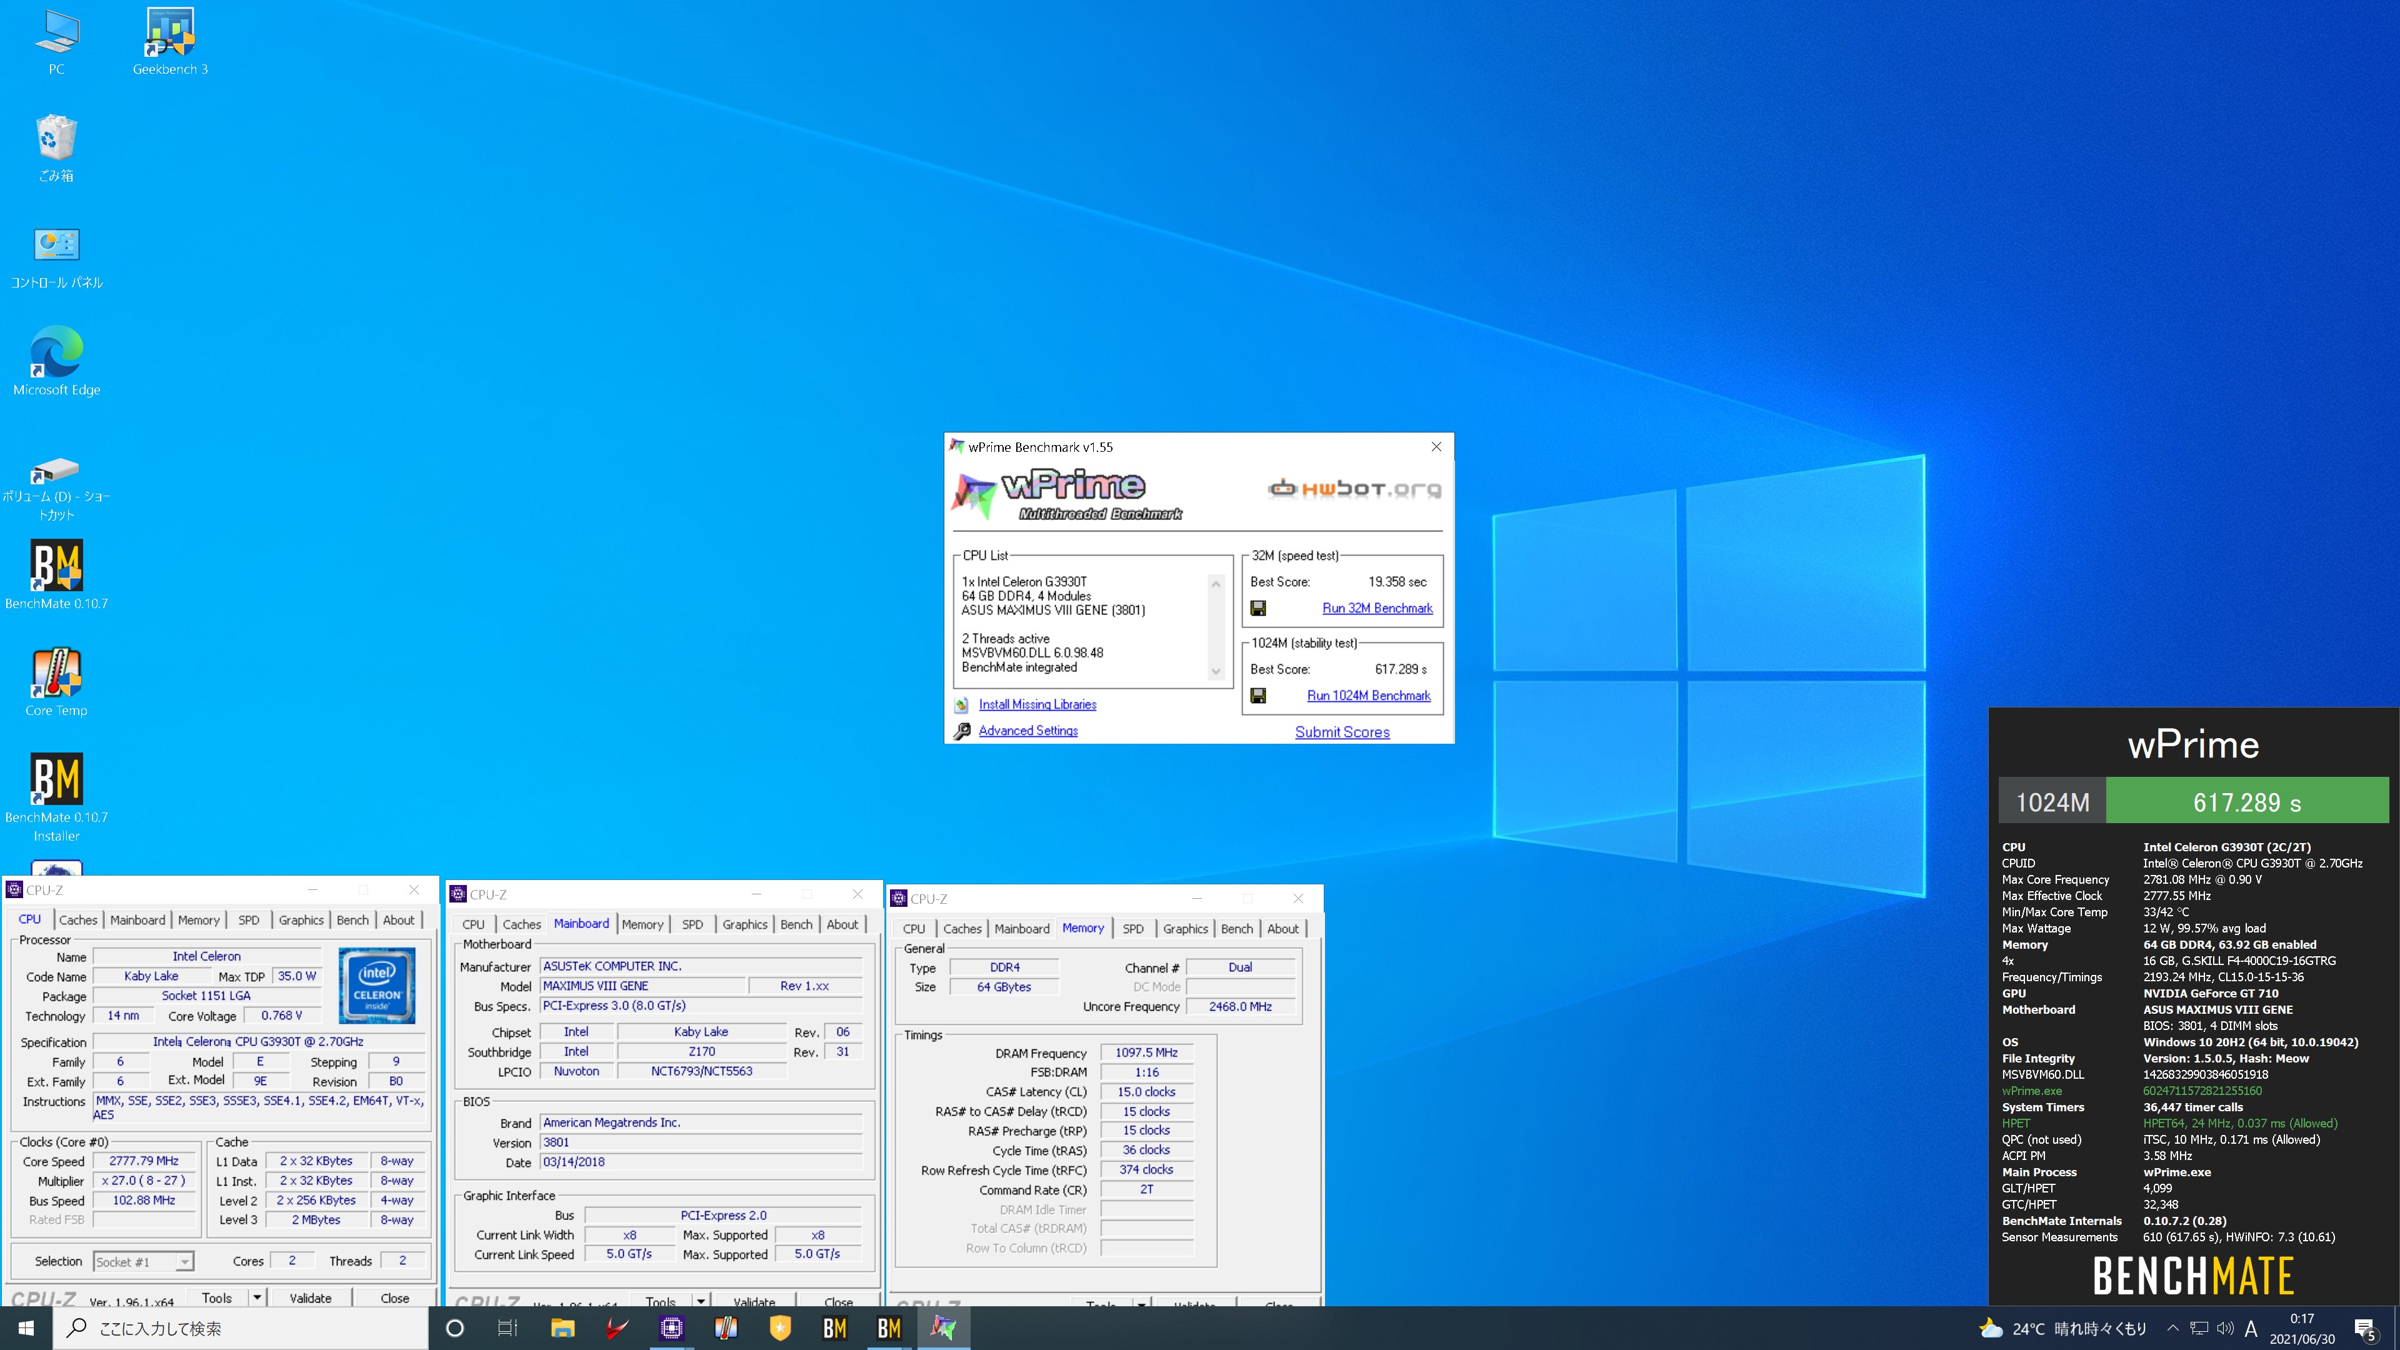Open Tools dropdown arrow in first CPU-Z window

click(256, 1297)
